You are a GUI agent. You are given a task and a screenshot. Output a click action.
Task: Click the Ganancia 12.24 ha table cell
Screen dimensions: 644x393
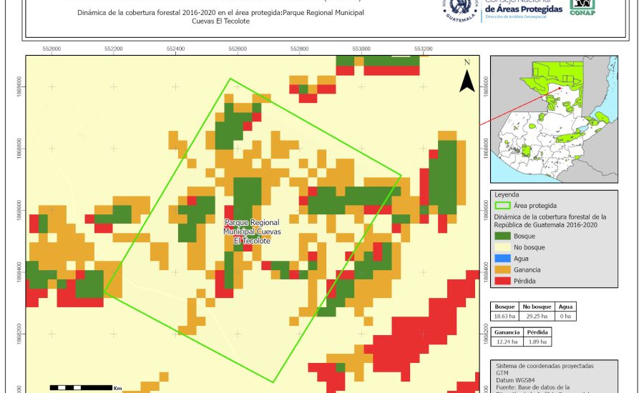[x=507, y=342]
